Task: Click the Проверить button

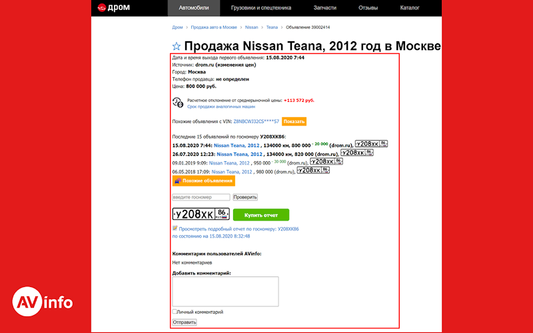Action: click(245, 197)
